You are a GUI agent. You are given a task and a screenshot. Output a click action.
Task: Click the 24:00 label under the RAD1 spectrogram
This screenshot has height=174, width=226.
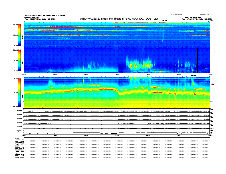pyautogui.click(x=209, y=75)
